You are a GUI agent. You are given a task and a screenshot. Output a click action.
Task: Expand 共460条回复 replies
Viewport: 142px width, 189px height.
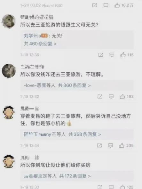click(40, 44)
